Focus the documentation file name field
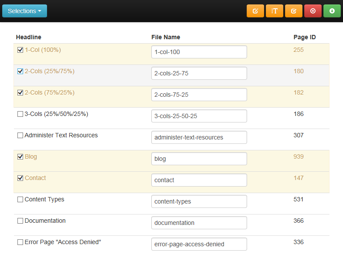This screenshot has width=343, height=255. click(x=199, y=223)
